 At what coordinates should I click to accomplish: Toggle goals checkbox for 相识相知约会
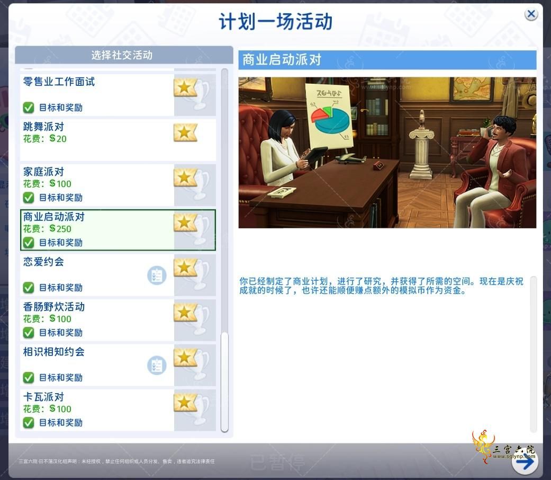tap(29, 378)
